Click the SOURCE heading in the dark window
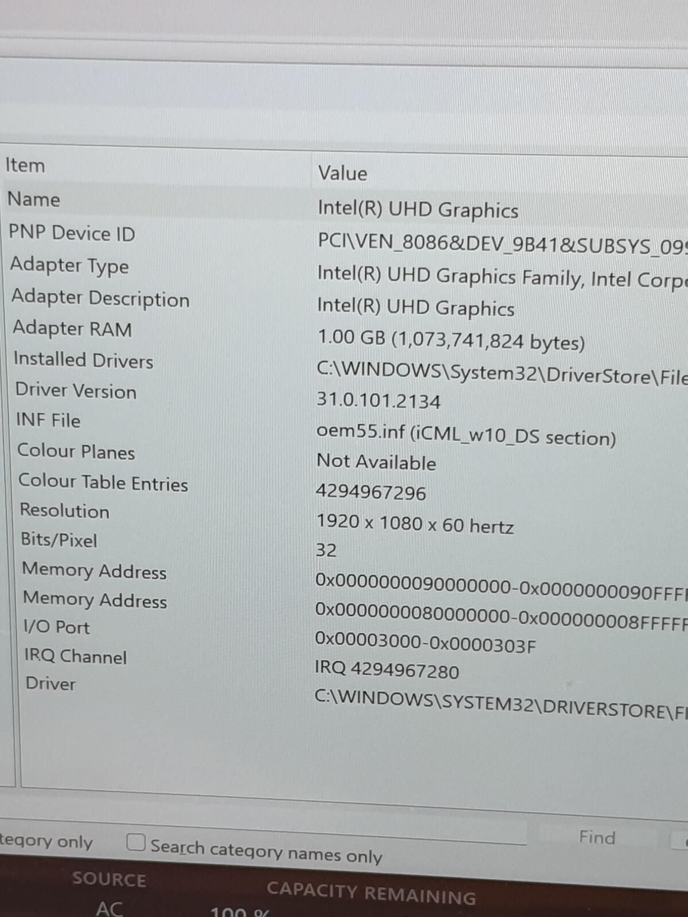Screen dimensions: 688x917 point(109,880)
